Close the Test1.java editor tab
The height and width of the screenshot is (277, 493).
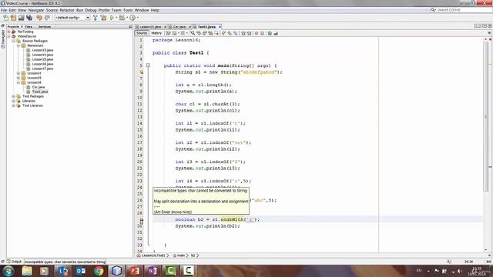click(x=220, y=27)
